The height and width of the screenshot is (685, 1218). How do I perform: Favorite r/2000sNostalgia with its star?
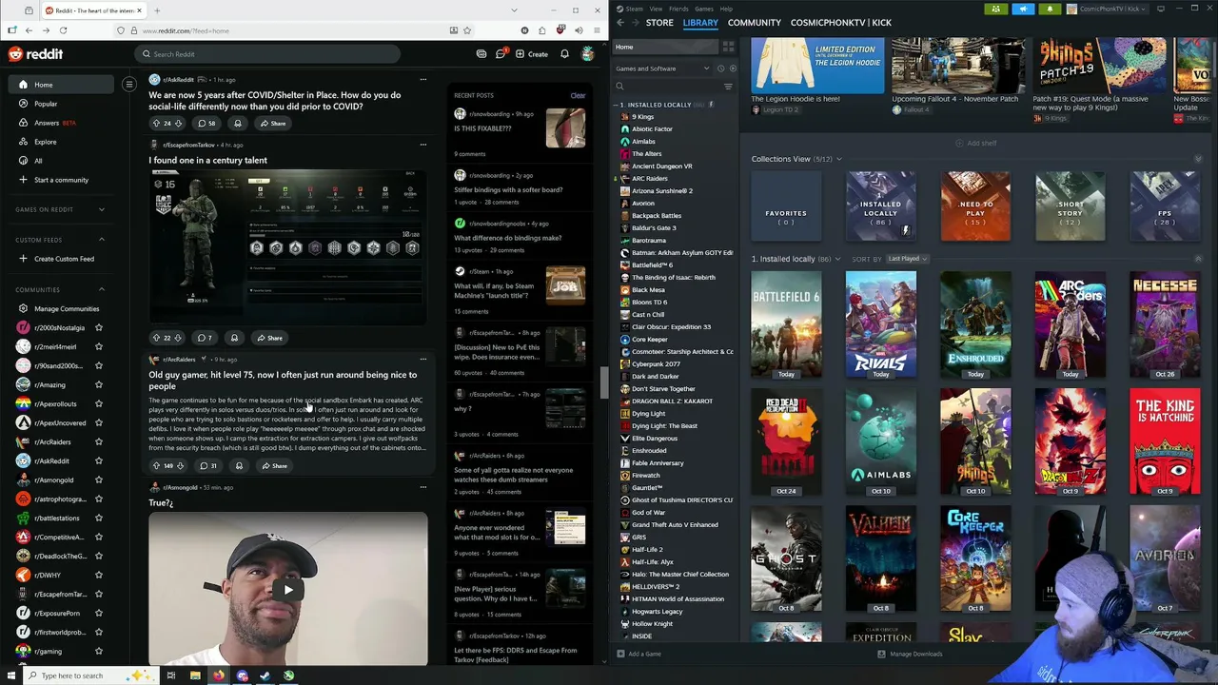[x=98, y=327]
